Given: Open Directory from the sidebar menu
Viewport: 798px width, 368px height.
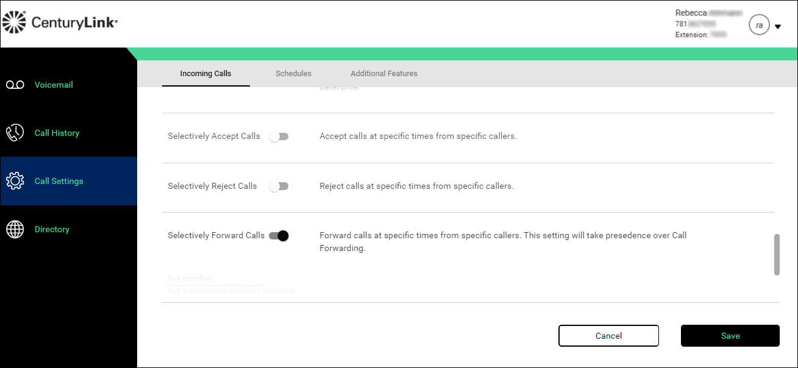Looking at the screenshot, I should (52, 229).
